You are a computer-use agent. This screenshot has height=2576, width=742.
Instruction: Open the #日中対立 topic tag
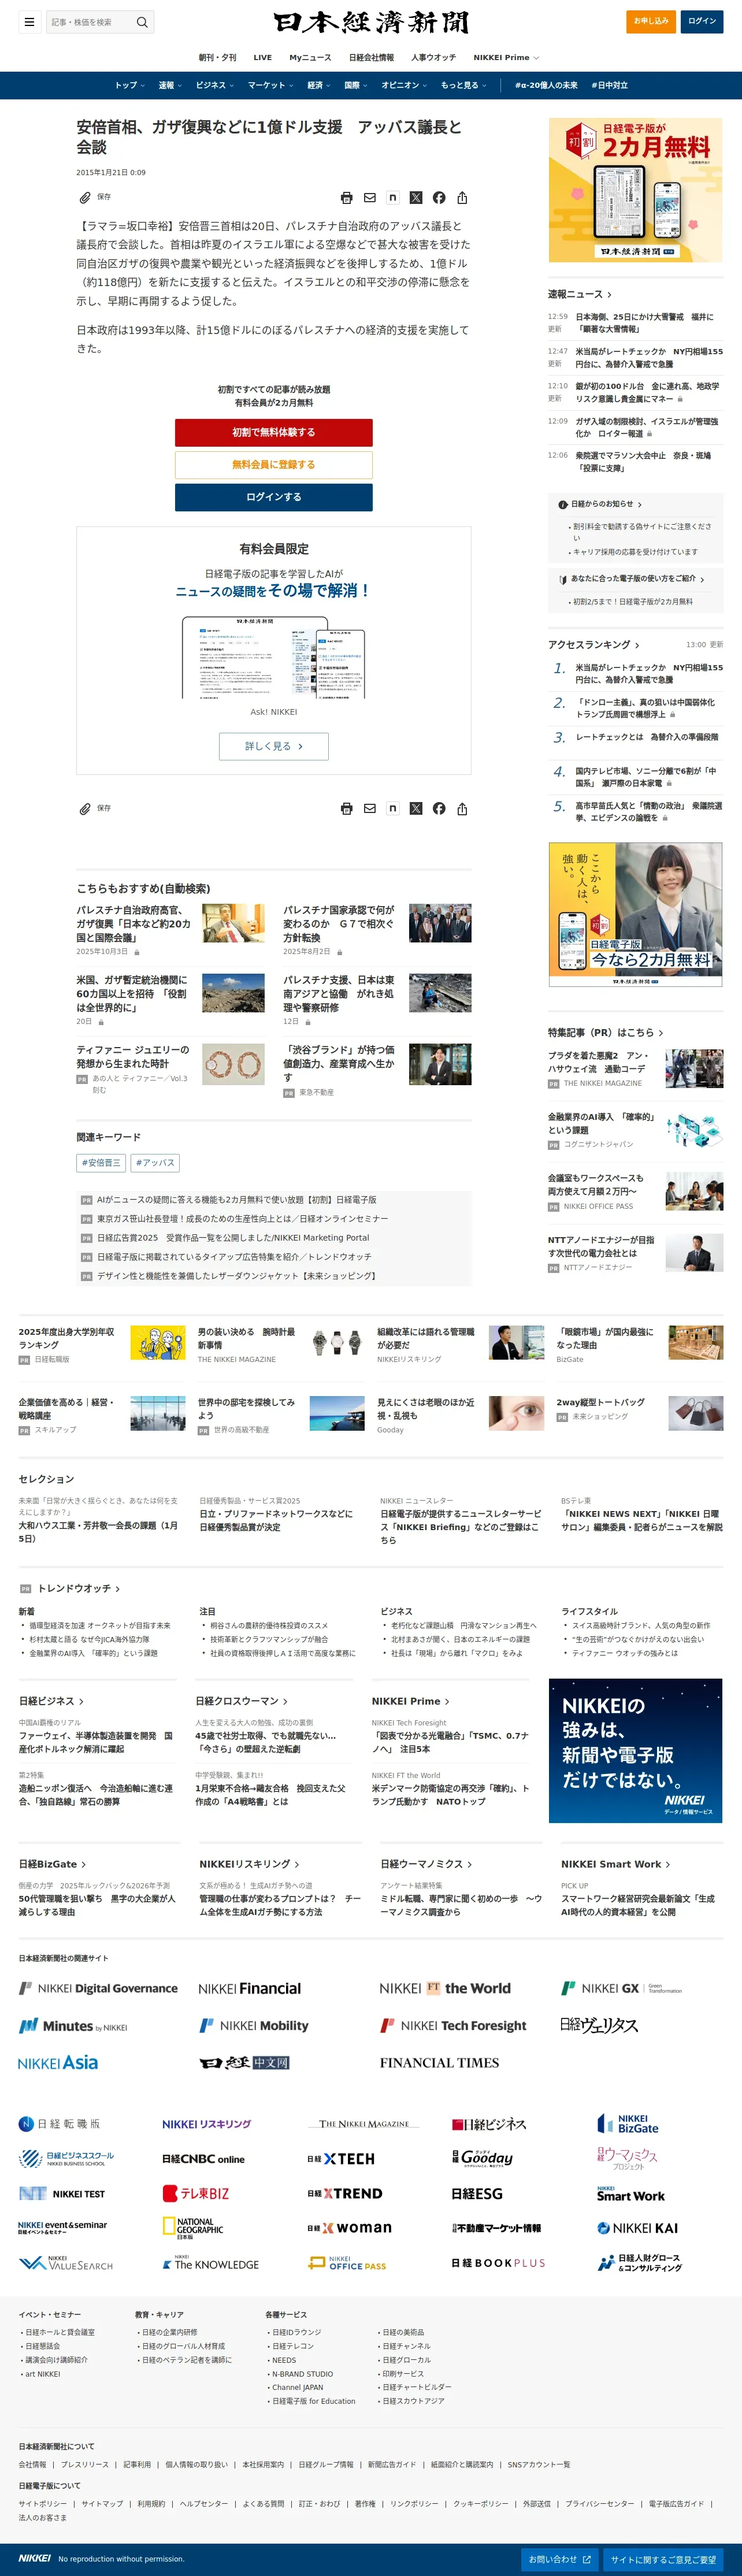(609, 85)
